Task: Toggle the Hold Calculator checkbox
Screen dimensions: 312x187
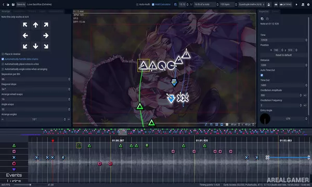Action: (x=153, y=4)
